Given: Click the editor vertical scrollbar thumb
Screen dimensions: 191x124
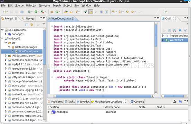Looking at the screenshot, I should (x=156, y=35).
